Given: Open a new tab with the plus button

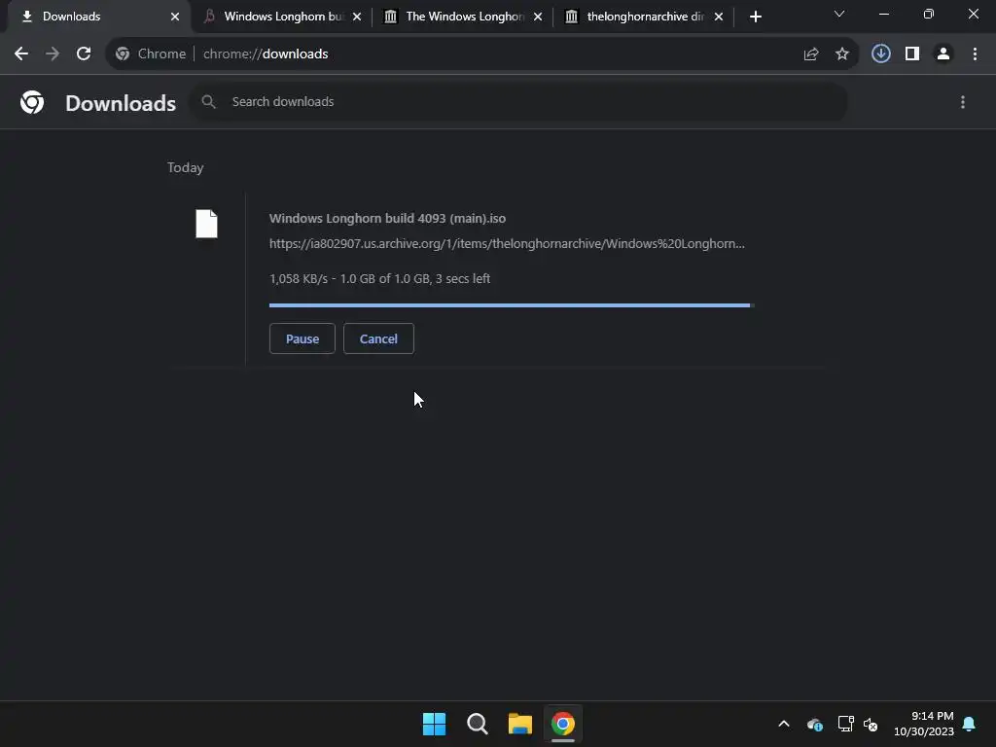Looking at the screenshot, I should [x=755, y=17].
